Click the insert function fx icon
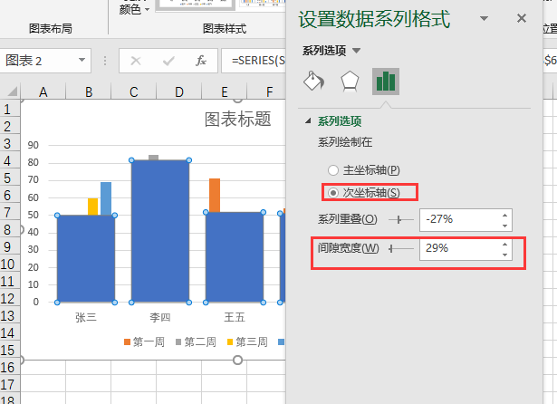This screenshot has height=404, width=557. pos(201,62)
